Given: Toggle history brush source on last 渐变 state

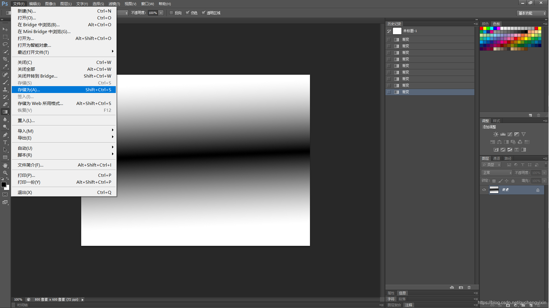Looking at the screenshot, I should point(389,92).
